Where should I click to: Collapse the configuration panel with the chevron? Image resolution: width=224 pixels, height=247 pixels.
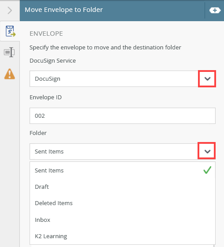[x=10, y=11]
